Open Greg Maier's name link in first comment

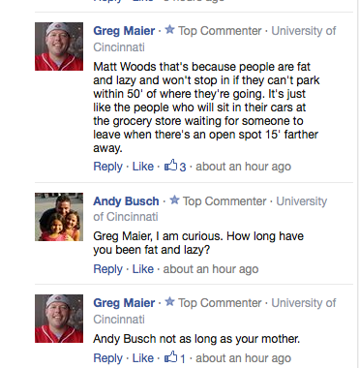tap(124, 31)
